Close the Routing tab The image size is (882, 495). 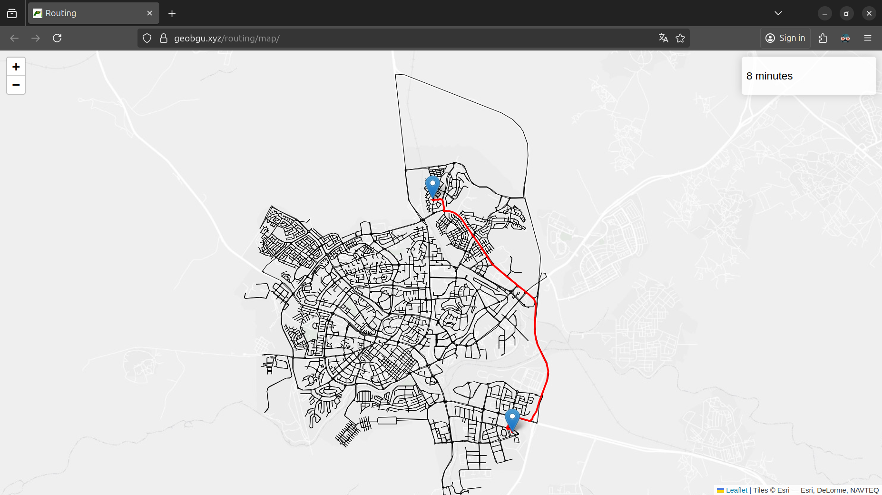click(x=149, y=13)
